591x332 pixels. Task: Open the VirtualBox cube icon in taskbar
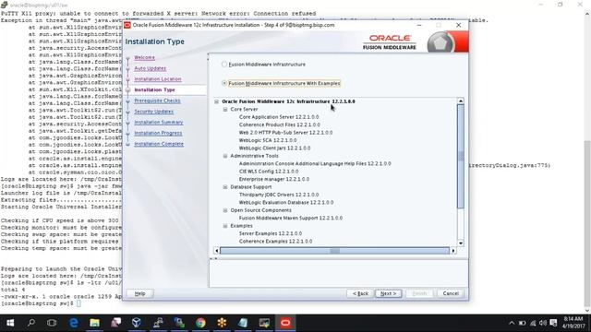tap(137, 323)
